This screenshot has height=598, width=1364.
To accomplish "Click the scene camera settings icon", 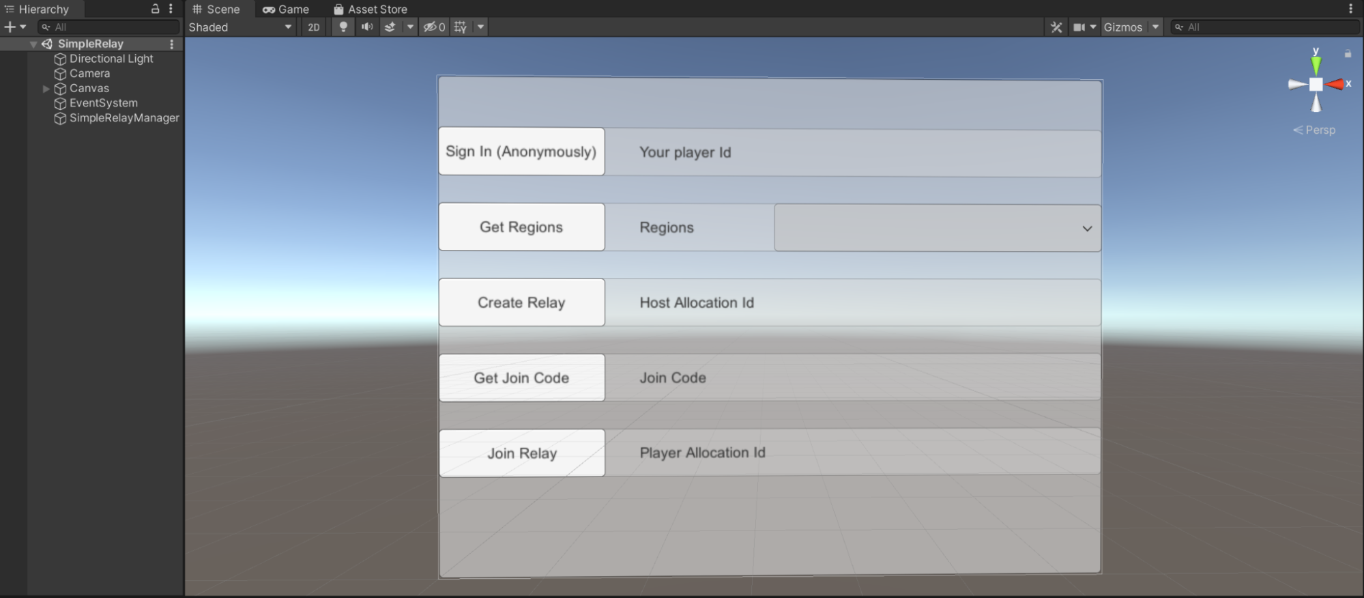I will 1079,27.
